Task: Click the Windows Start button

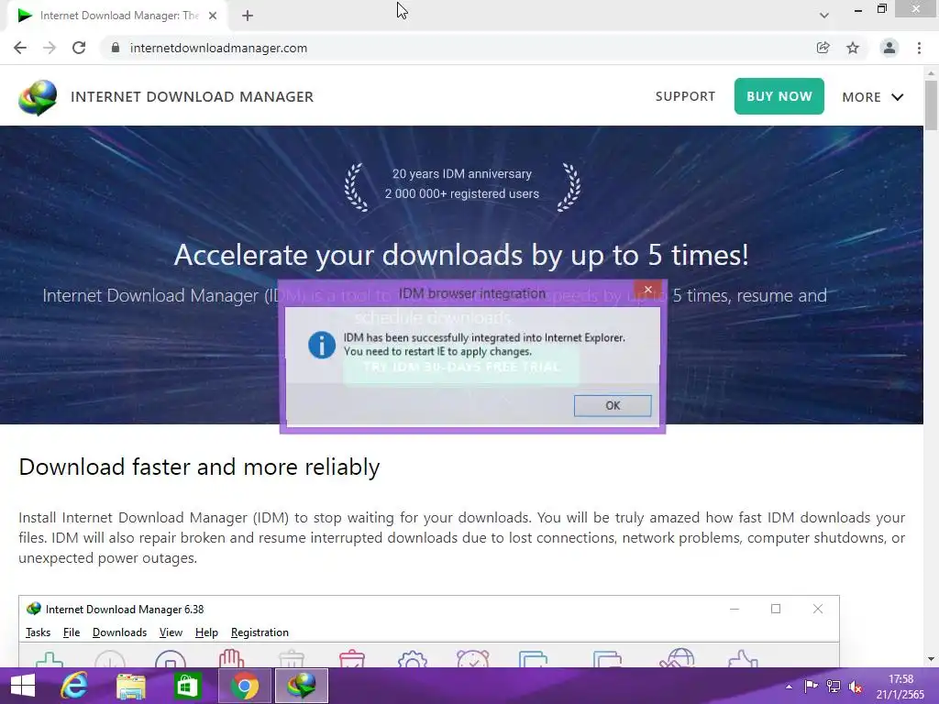Action: click(23, 686)
